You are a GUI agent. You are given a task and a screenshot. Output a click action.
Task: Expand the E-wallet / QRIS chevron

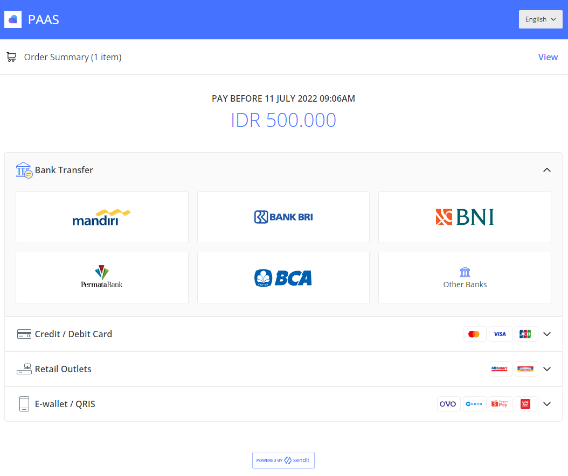[x=547, y=404]
